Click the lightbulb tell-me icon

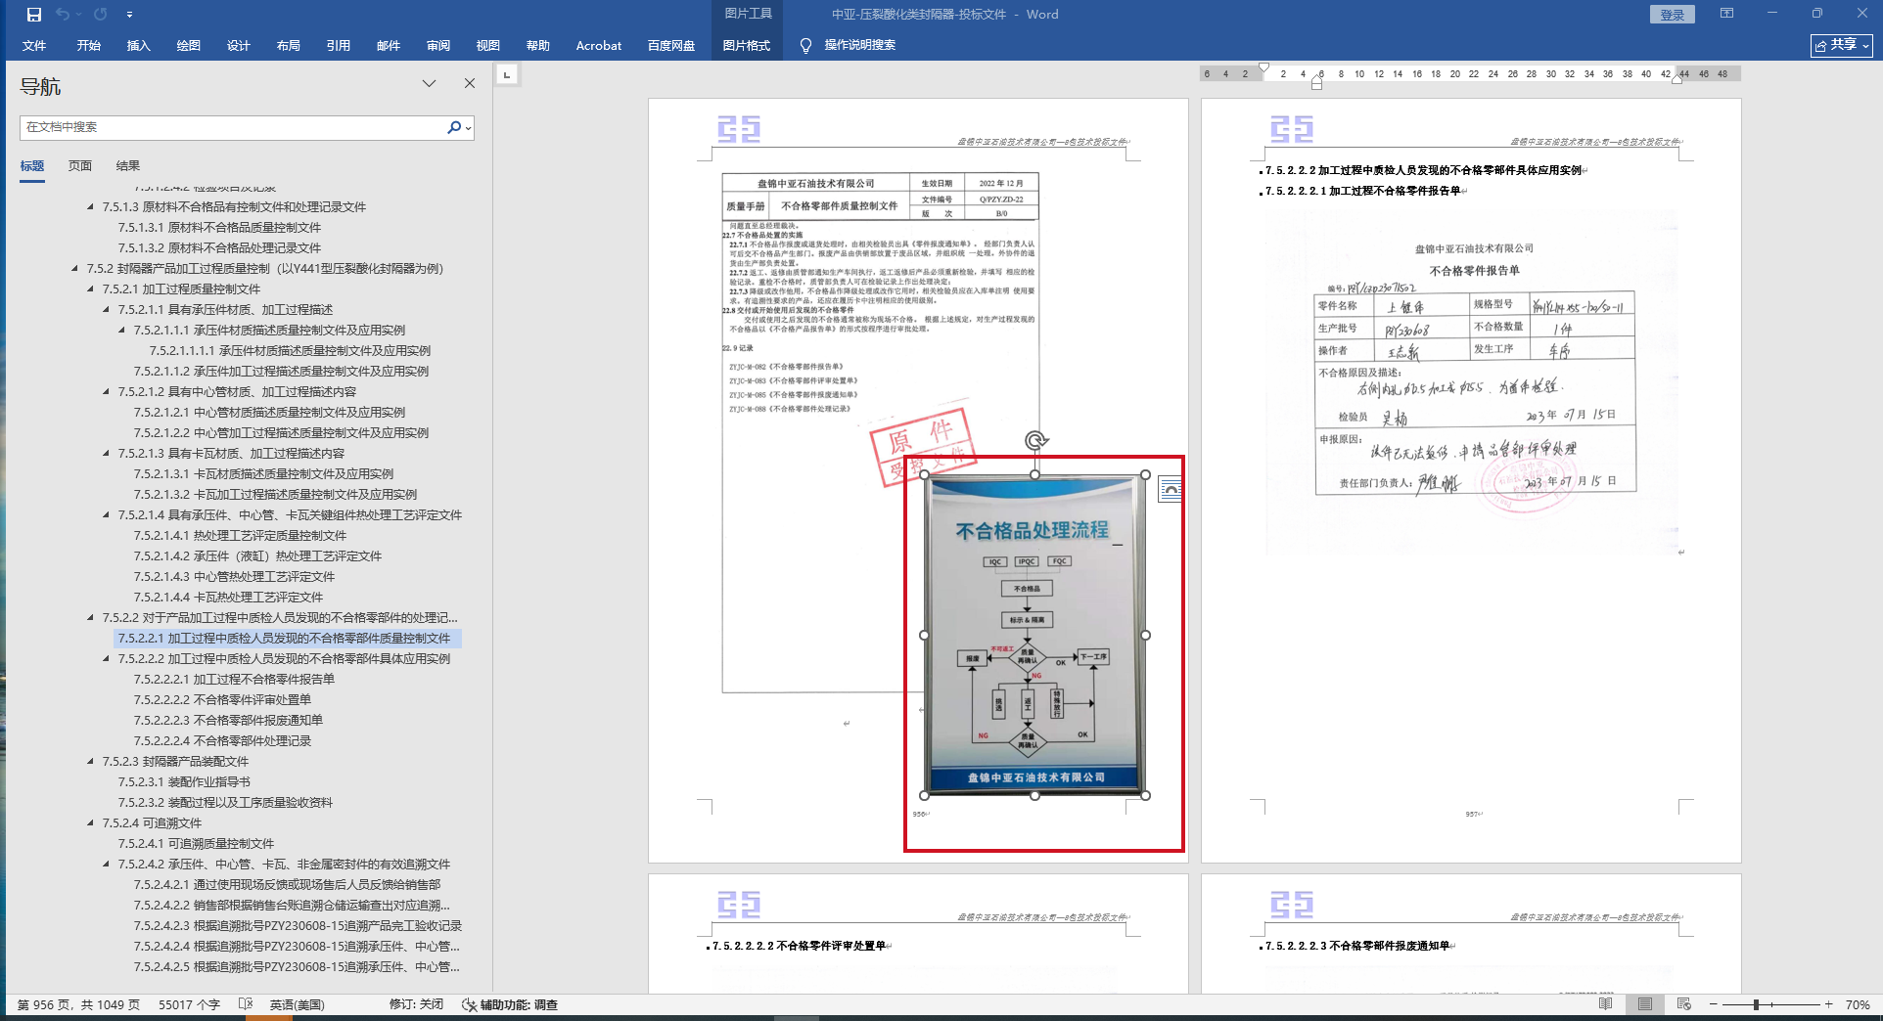805,45
